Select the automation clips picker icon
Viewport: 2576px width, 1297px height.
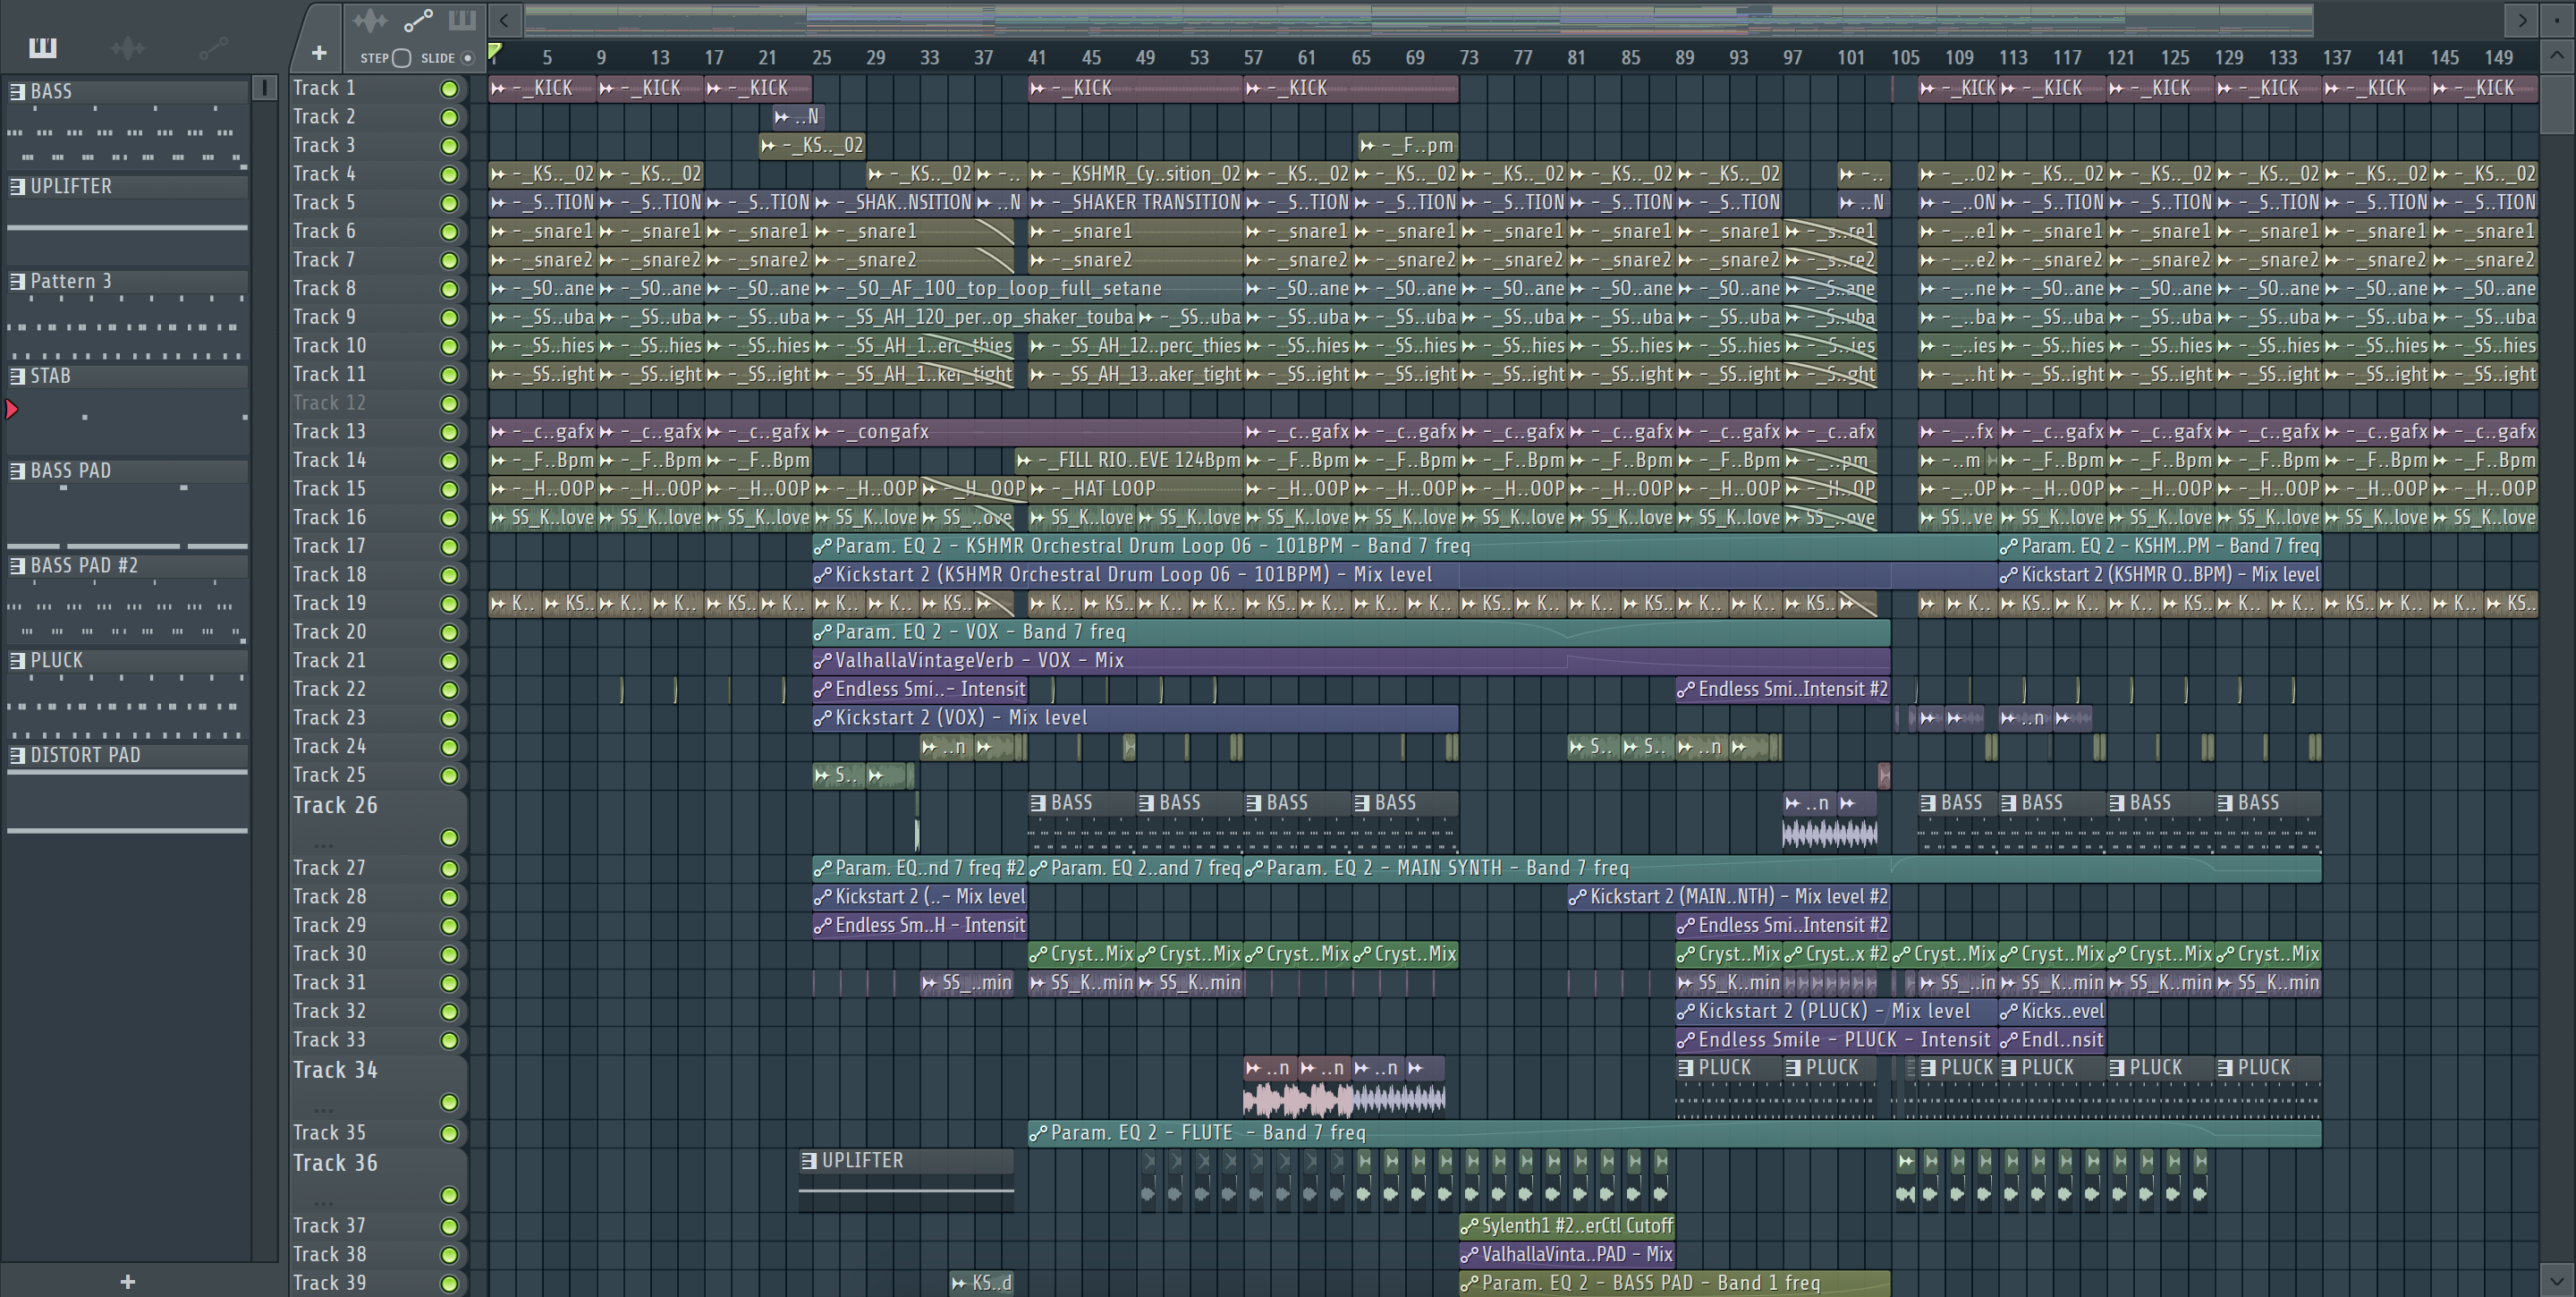click(213, 47)
